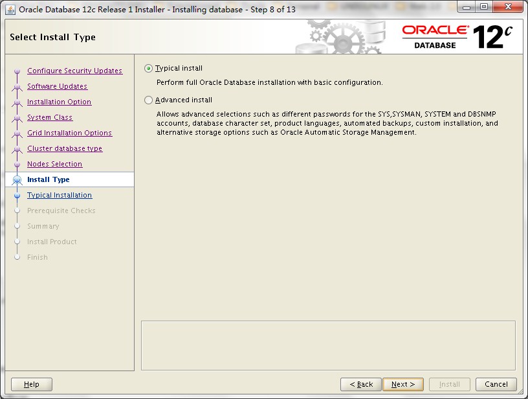
Task: Click the Typical install description text
Action: coord(269,82)
